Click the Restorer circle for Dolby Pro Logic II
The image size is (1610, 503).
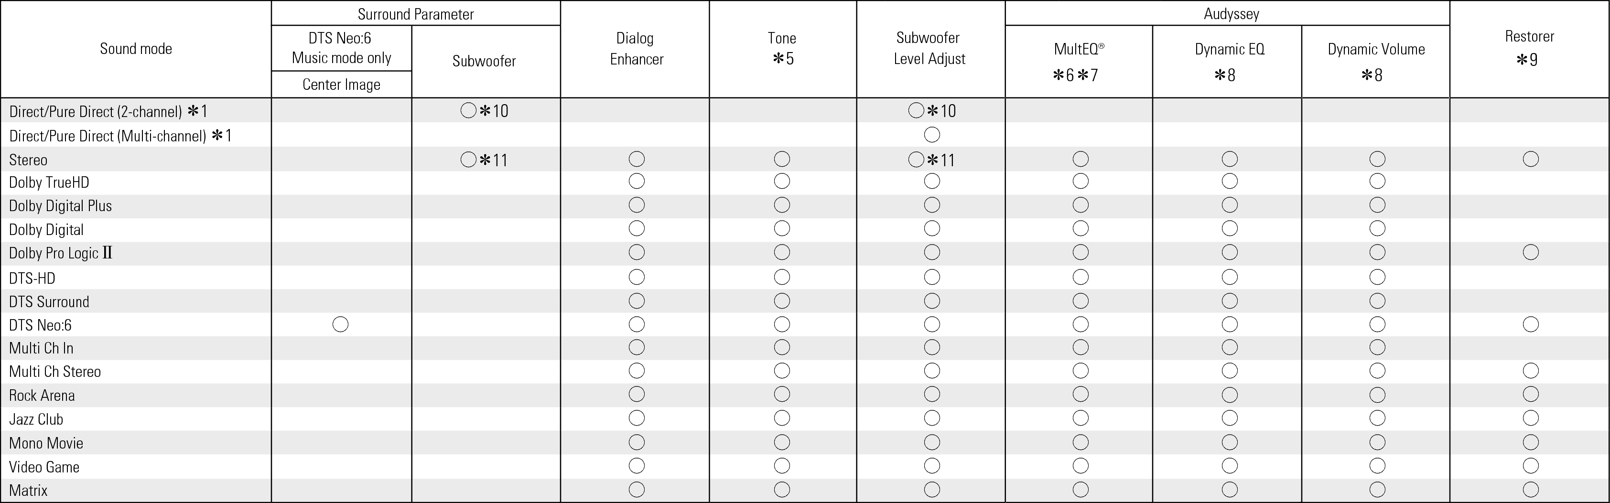pos(1531,252)
